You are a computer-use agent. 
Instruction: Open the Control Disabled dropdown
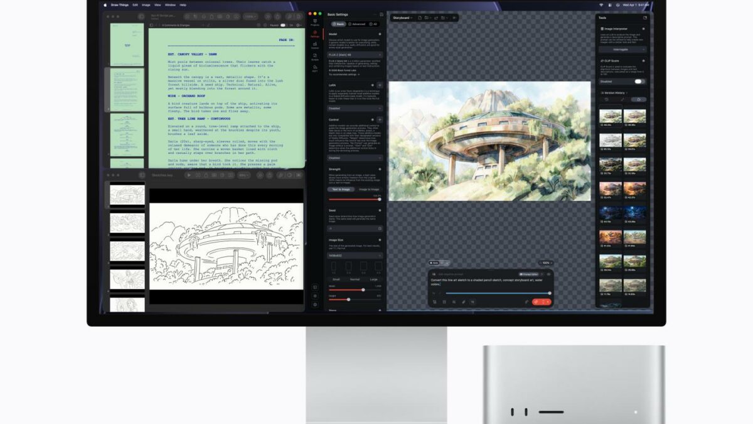tap(355, 158)
